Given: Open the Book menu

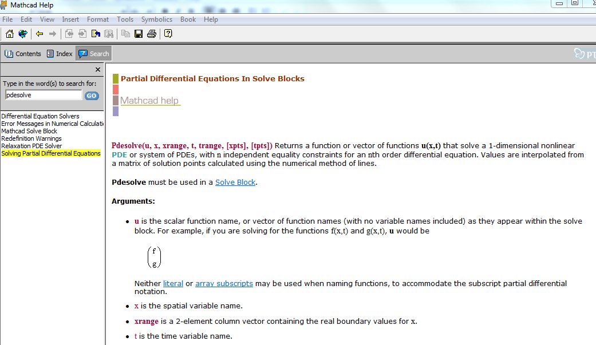Looking at the screenshot, I should pyautogui.click(x=188, y=19).
